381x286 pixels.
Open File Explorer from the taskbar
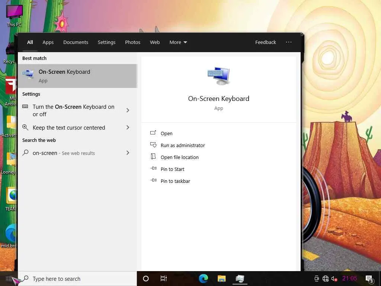(x=222, y=279)
